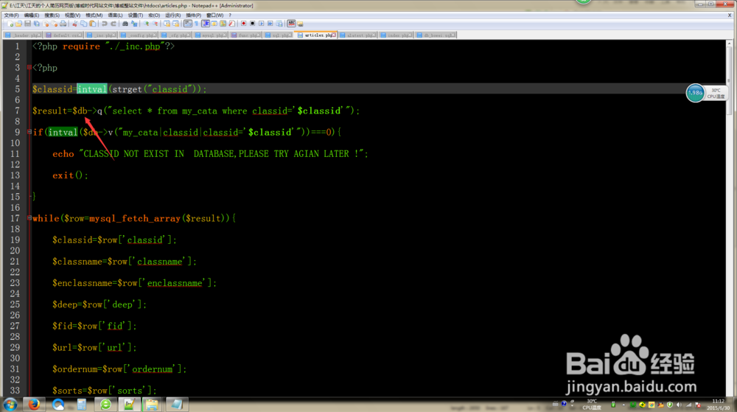Start macro recording with red dot
Viewport: 737px width, 412px height.
tap(243, 24)
